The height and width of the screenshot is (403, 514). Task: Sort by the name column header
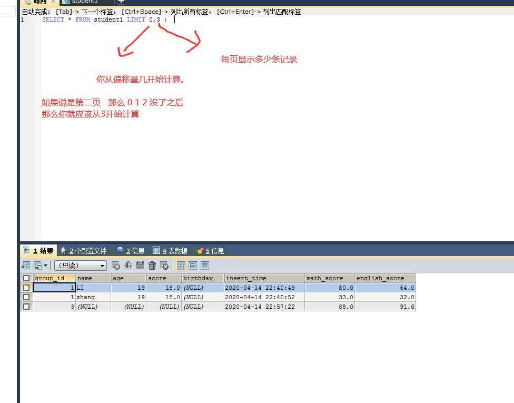coord(93,278)
